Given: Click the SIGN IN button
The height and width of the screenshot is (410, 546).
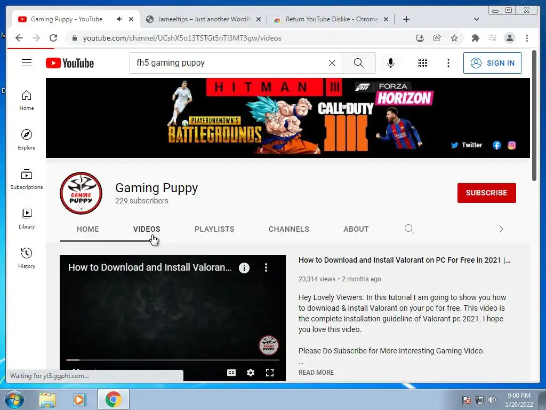Looking at the screenshot, I should [x=492, y=63].
